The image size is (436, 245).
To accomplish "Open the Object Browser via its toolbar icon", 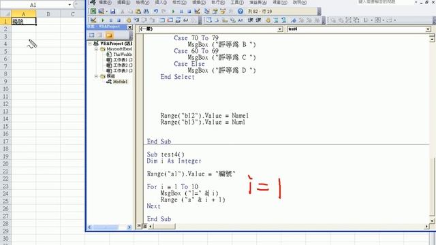I will pos(223,11).
